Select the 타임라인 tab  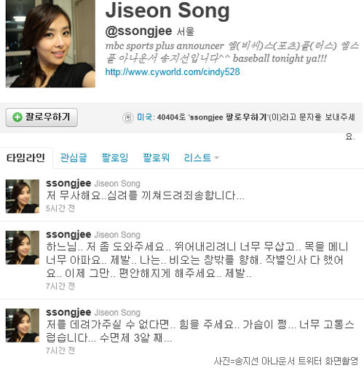coord(25,158)
